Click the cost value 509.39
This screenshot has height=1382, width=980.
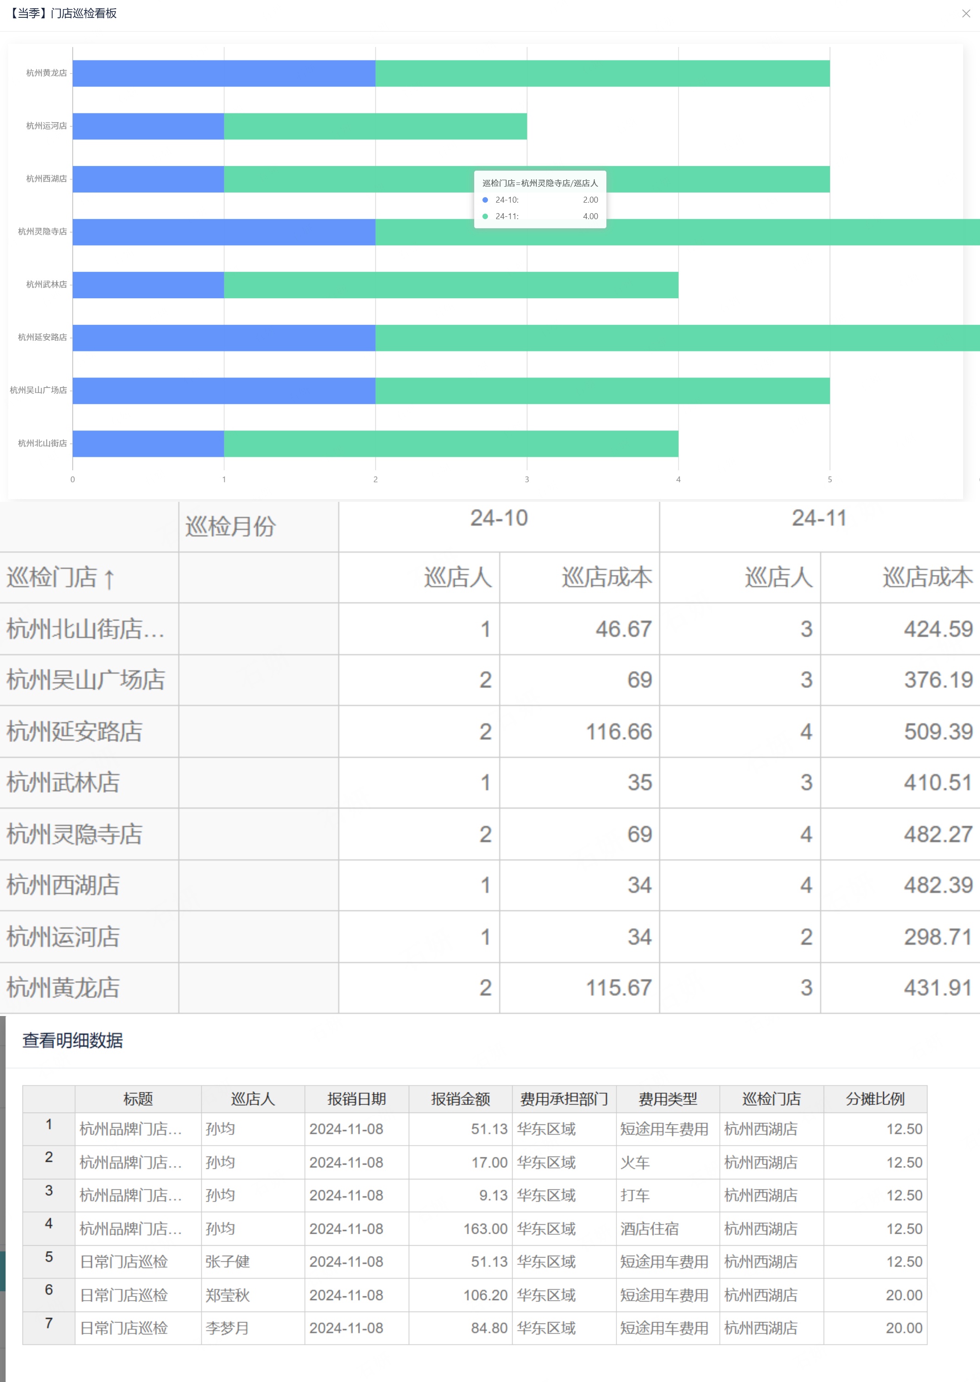click(x=938, y=731)
